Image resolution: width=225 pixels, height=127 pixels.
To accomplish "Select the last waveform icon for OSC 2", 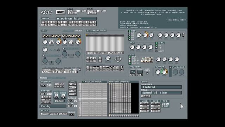I will tap(79, 36).
